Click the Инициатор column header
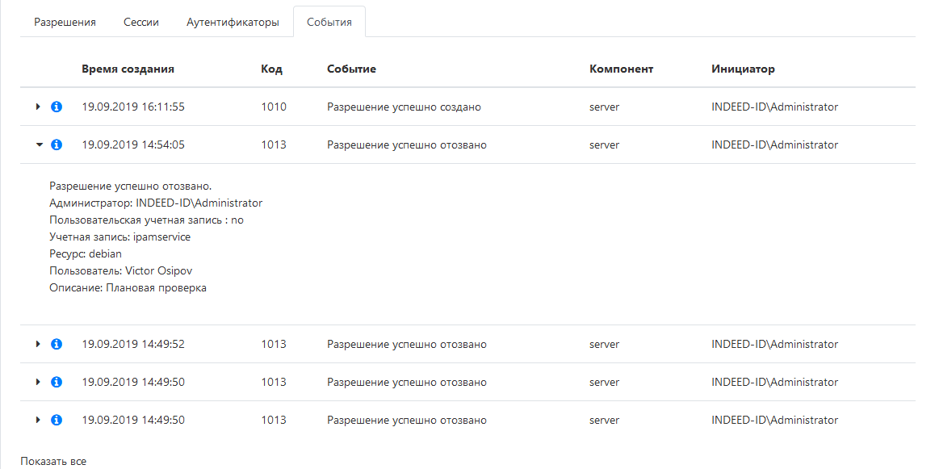Screen dimensions: 935x469 (x=743, y=69)
